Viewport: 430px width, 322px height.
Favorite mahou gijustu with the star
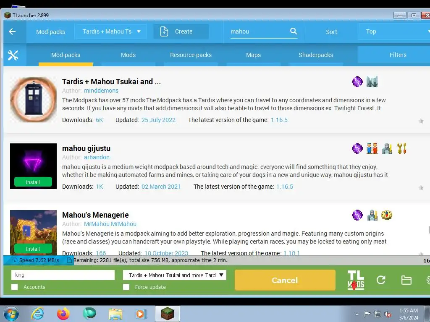(x=421, y=187)
